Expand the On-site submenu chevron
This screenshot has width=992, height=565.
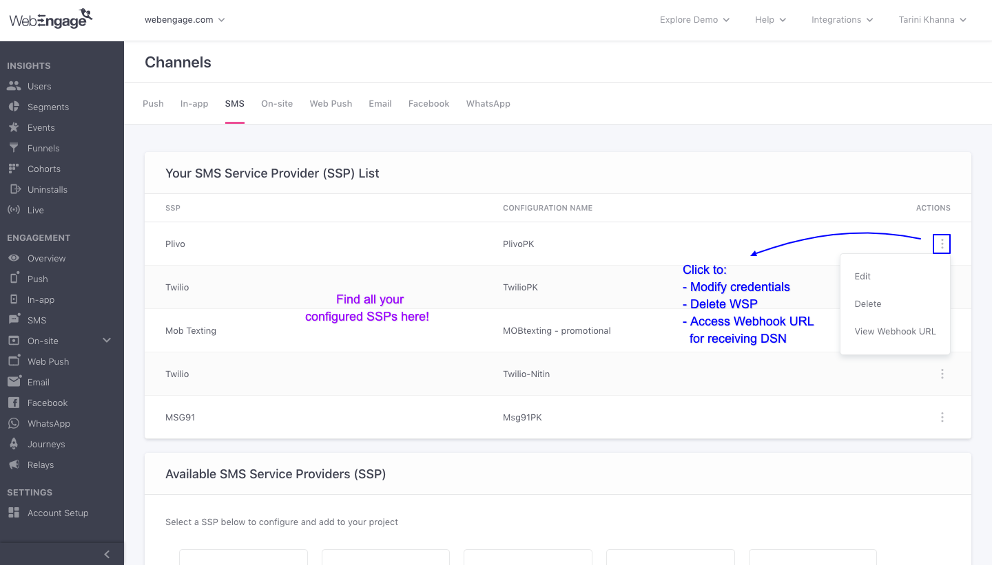(107, 340)
